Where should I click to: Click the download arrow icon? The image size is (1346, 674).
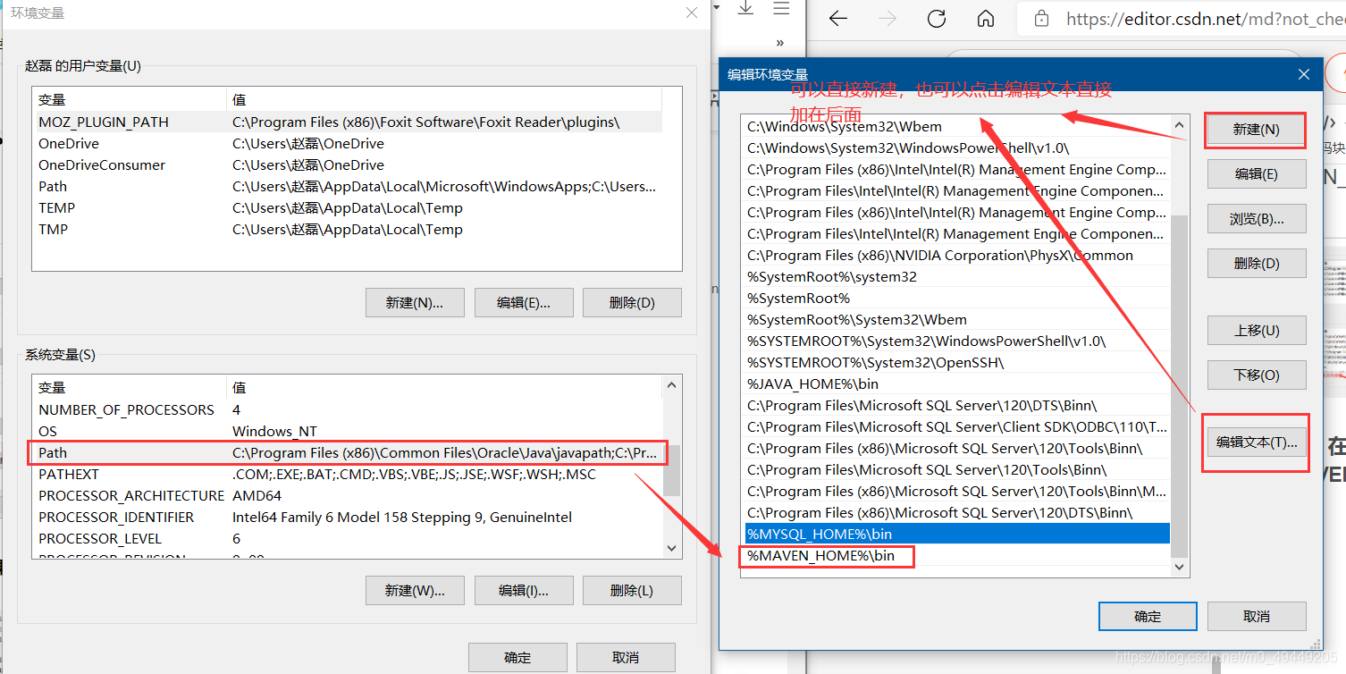pyautogui.click(x=745, y=8)
